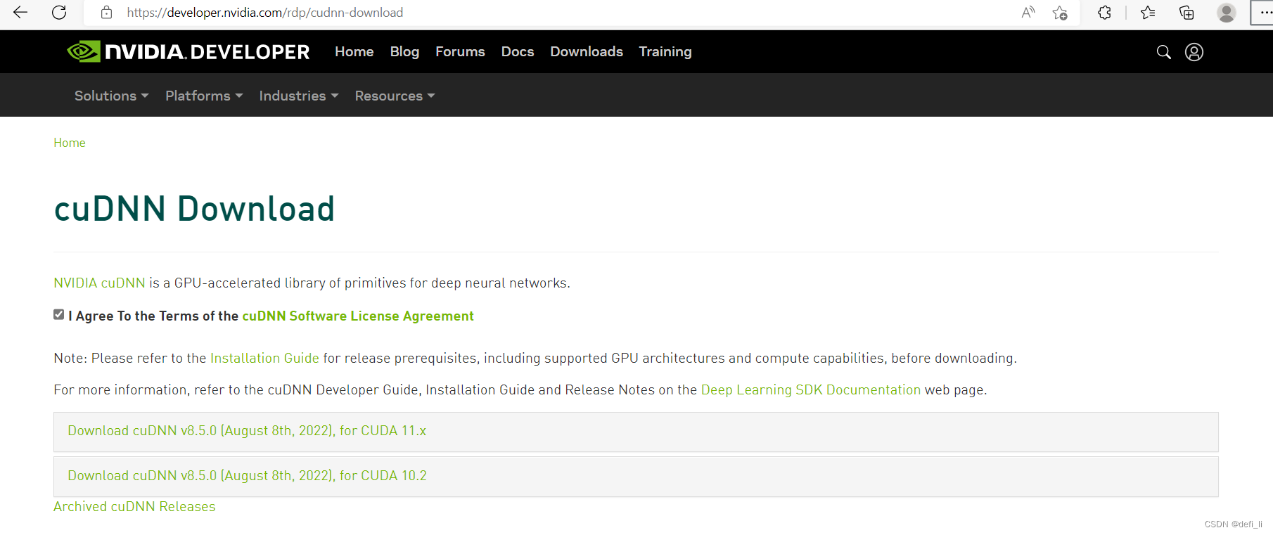Open the Blog navigation item
Viewport: 1273px width, 535px height.
coord(404,51)
